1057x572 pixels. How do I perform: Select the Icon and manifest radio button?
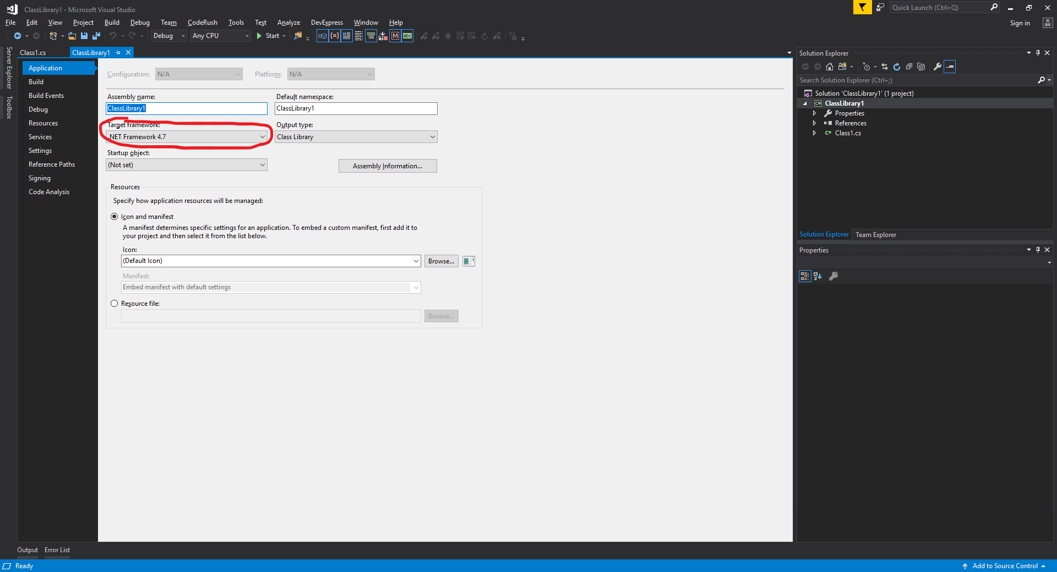tap(115, 217)
